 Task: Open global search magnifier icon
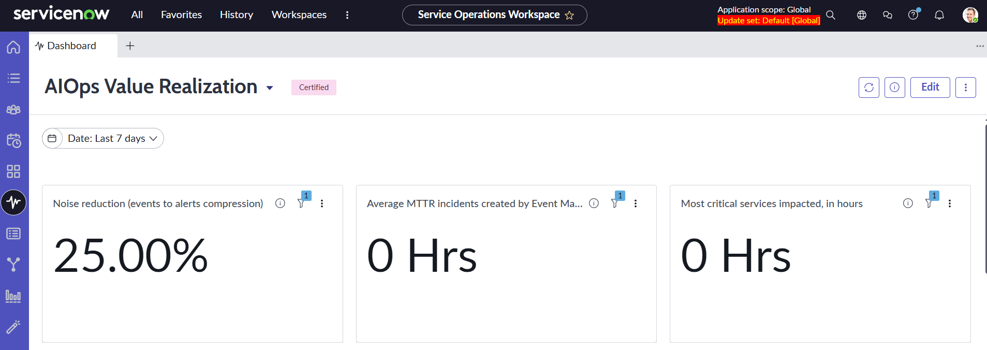coord(831,15)
